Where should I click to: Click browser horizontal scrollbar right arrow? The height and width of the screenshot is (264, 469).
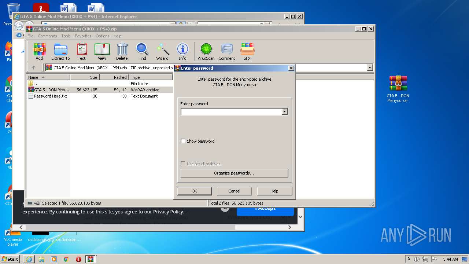click(289, 227)
